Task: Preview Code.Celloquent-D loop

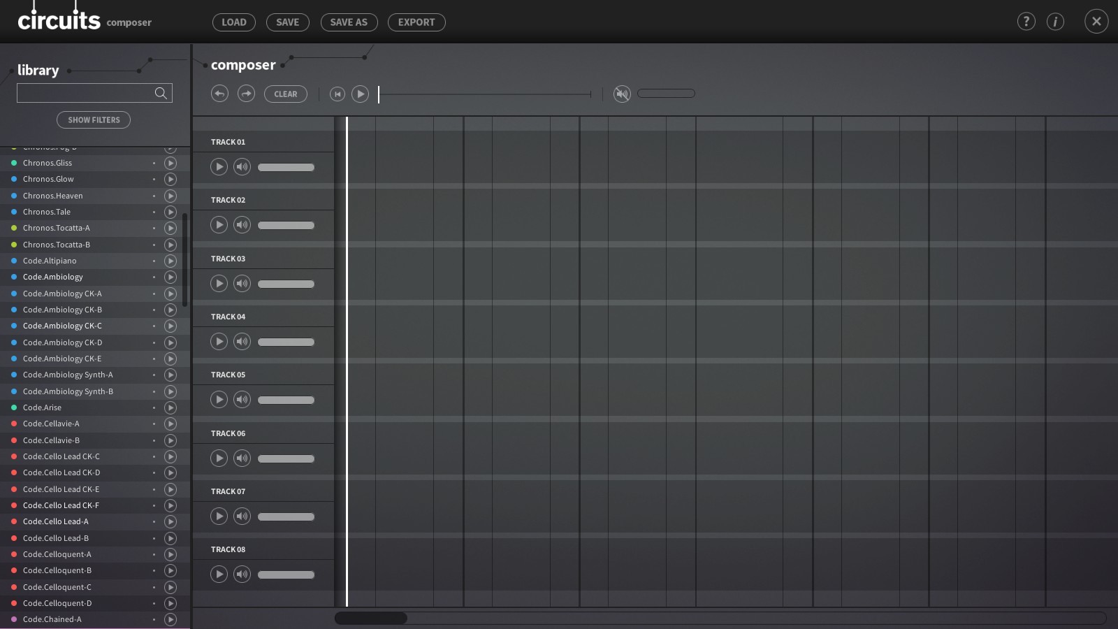Action: pyautogui.click(x=170, y=603)
